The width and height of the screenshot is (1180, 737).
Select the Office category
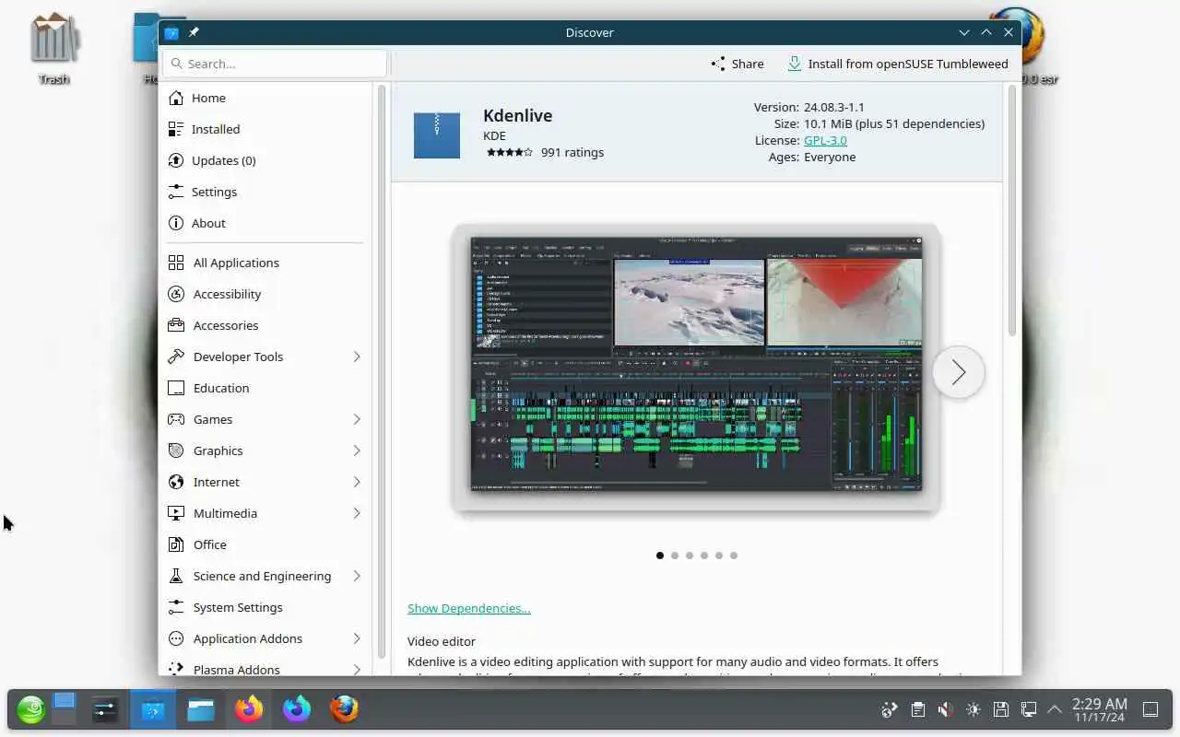(x=265, y=544)
